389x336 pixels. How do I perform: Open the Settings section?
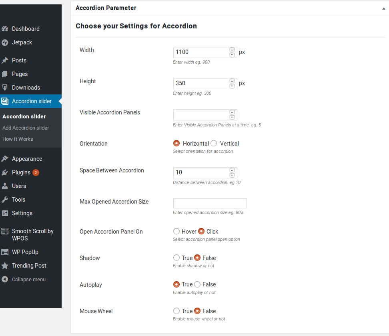pyautogui.click(x=23, y=213)
